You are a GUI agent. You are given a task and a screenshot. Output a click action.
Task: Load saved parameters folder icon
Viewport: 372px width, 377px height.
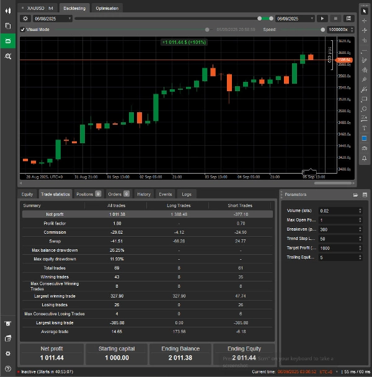(x=355, y=195)
